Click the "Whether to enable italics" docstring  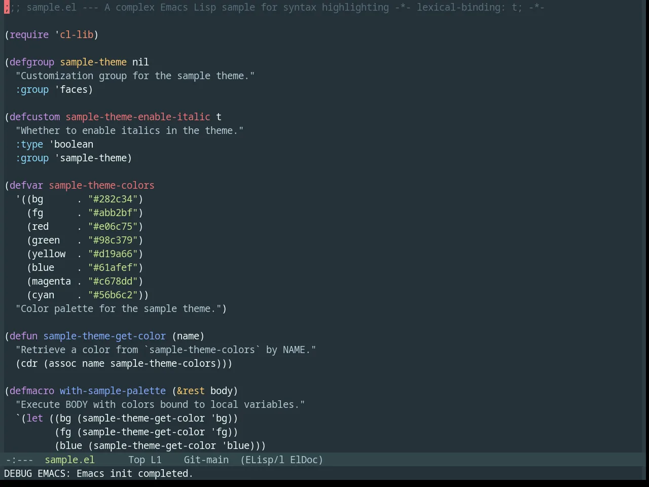click(129, 130)
